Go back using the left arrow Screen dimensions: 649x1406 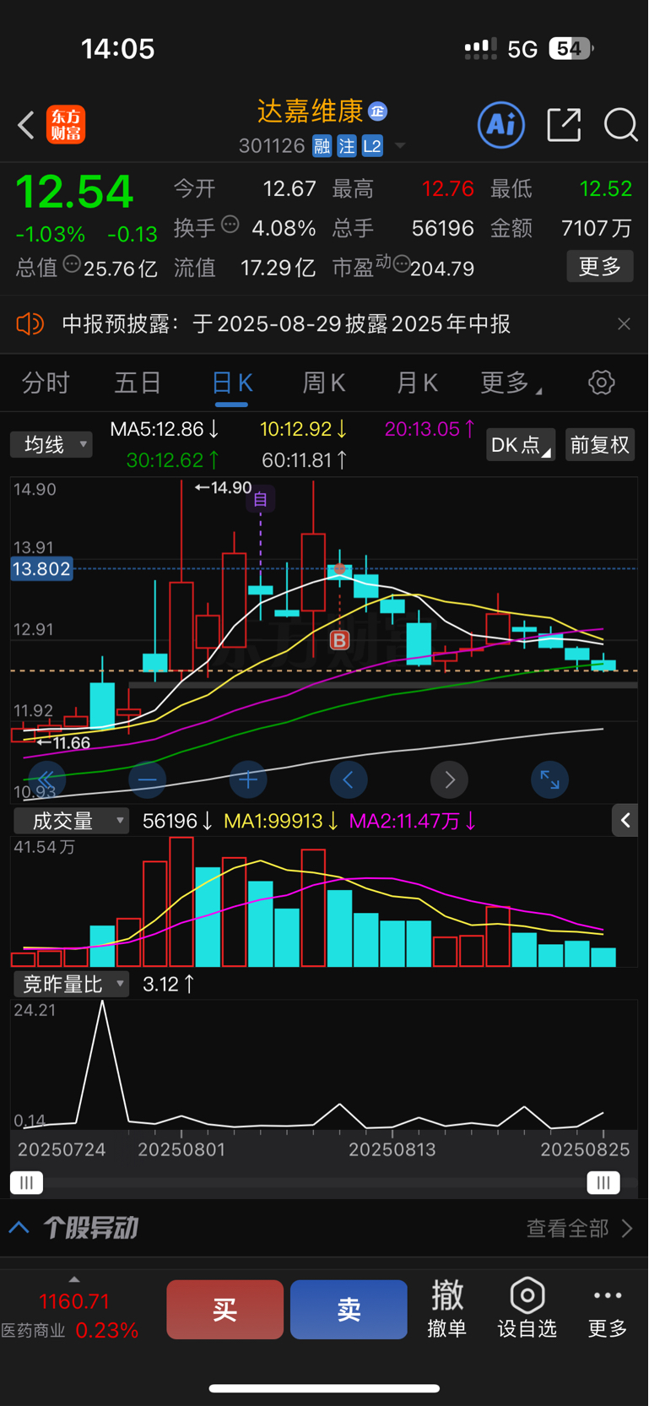26,125
